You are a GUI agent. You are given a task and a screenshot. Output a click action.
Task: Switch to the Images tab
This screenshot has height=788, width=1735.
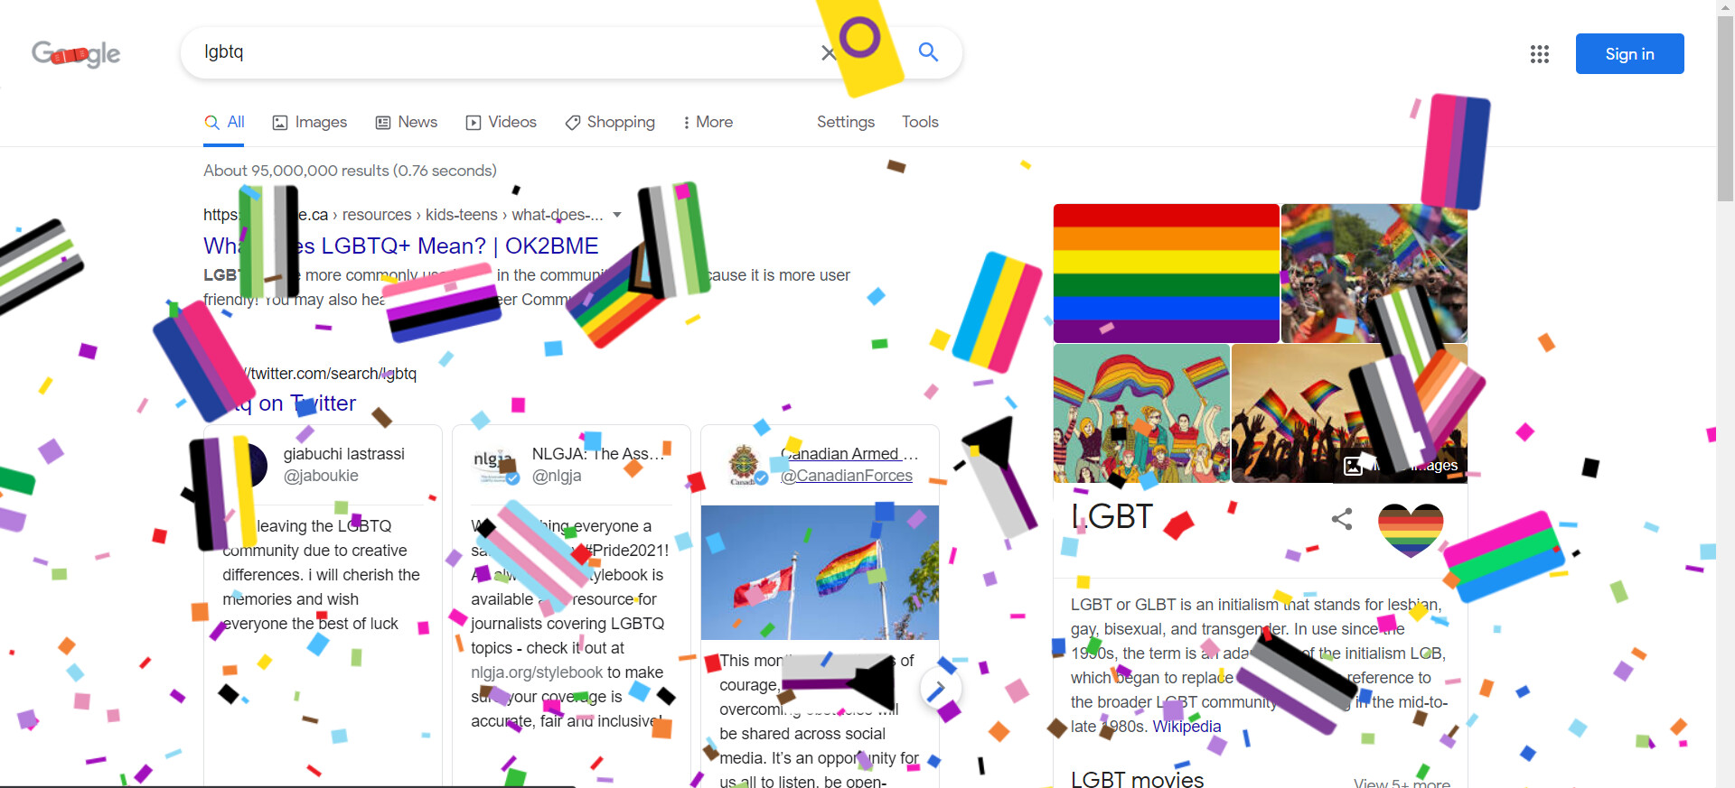pos(310,122)
